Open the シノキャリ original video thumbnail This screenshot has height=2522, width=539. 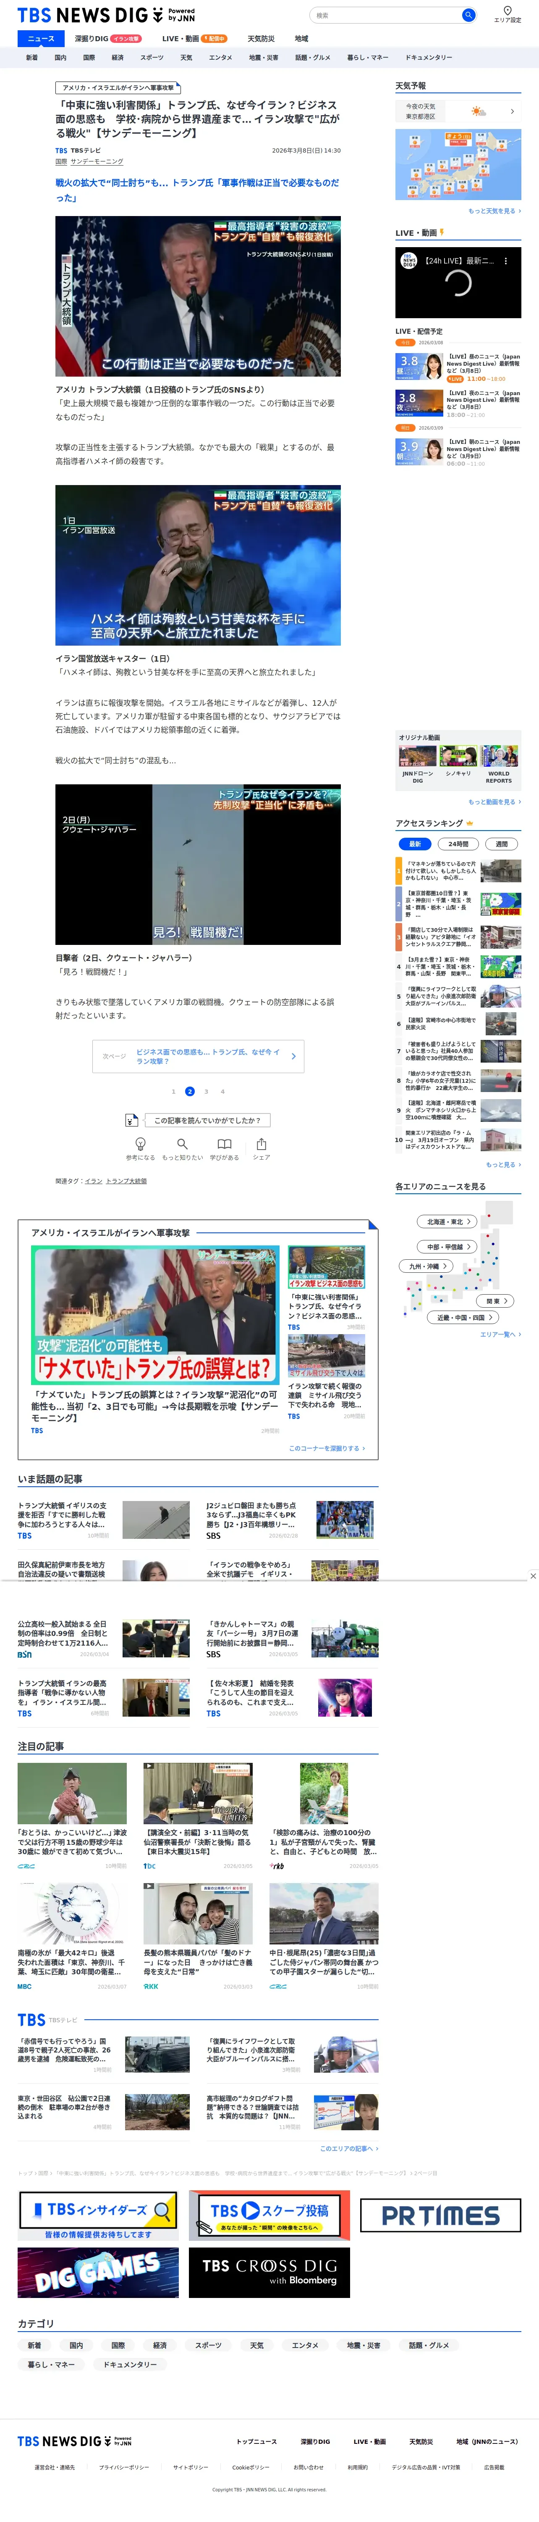(x=458, y=756)
